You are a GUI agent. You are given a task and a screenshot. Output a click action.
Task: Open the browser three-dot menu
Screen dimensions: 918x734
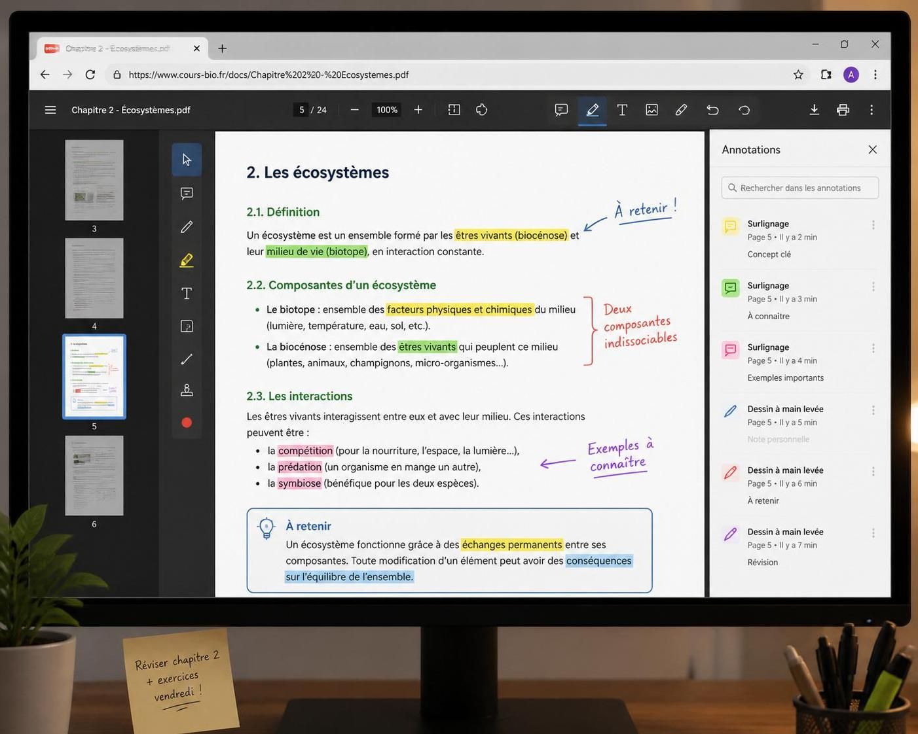click(x=875, y=75)
